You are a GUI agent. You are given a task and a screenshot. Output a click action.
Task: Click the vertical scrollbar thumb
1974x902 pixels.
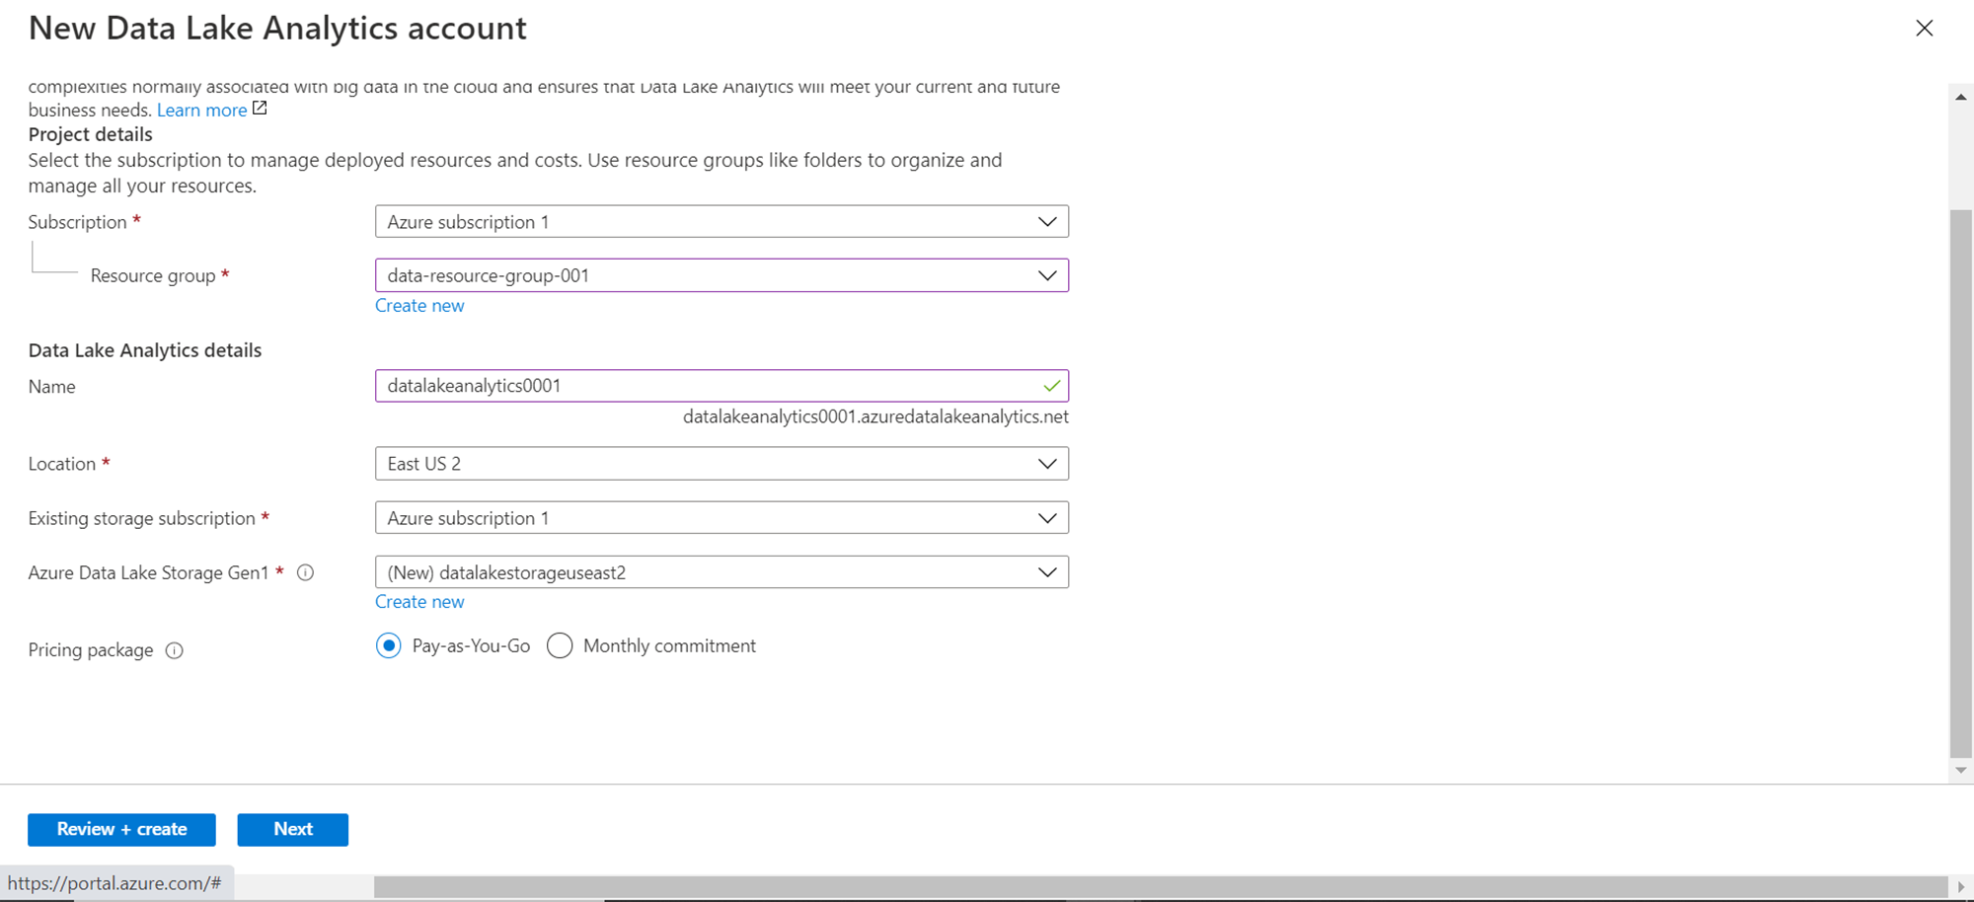(1961, 484)
